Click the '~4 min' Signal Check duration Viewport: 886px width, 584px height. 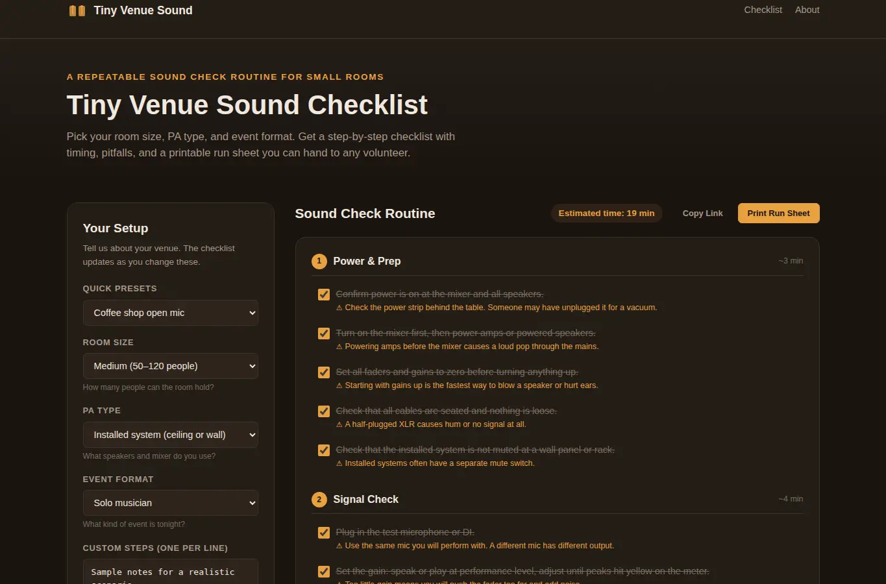791,499
